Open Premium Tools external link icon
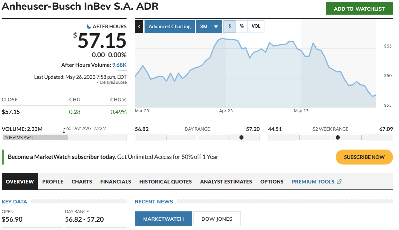 [x=339, y=181]
